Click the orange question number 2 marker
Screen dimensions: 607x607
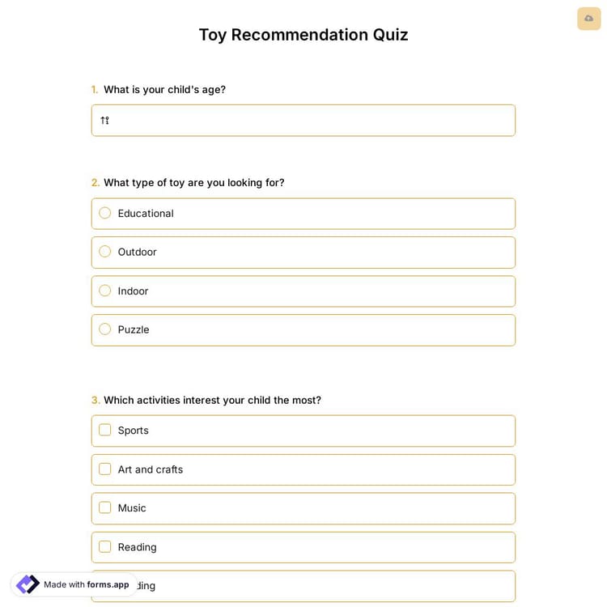96,183
